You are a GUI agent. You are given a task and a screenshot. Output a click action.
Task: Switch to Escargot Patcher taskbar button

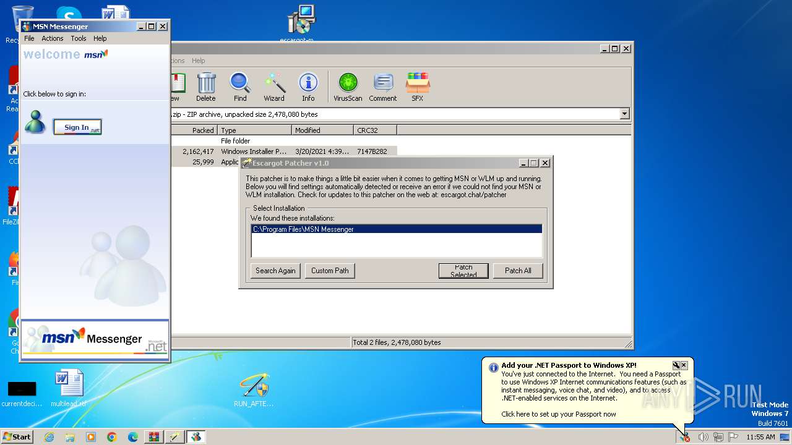pyautogui.click(x=175, y=437)
